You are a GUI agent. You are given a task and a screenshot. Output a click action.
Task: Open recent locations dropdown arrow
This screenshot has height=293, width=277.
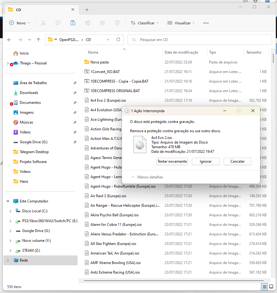[x=29, y=40]
